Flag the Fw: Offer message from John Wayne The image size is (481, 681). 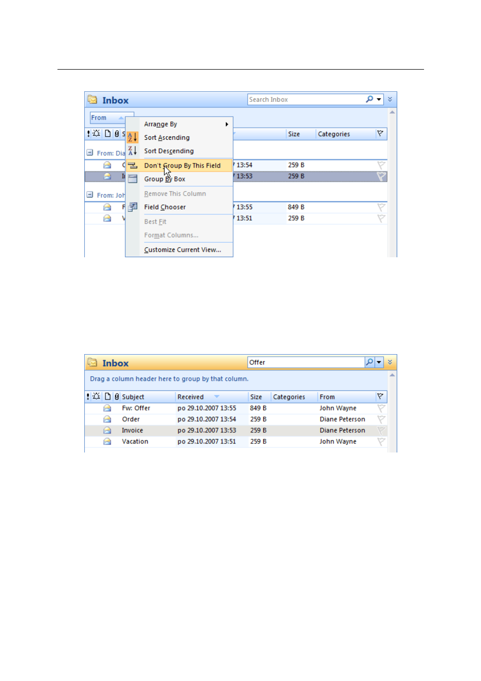(381, 408)
